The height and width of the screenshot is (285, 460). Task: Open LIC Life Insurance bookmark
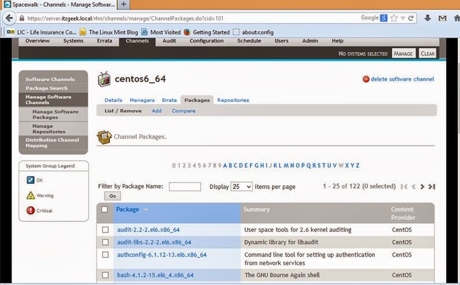pyautogui.click(x=42, y=32)
